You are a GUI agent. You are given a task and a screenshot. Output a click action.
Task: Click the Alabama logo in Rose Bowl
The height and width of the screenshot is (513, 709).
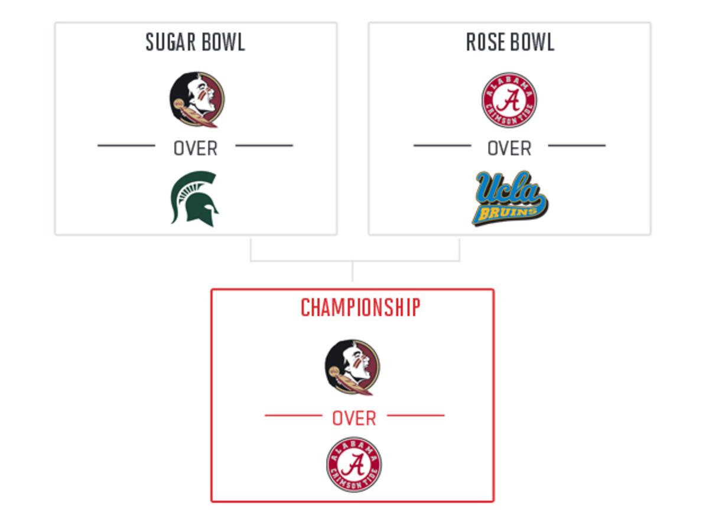(x=509, y=100)
